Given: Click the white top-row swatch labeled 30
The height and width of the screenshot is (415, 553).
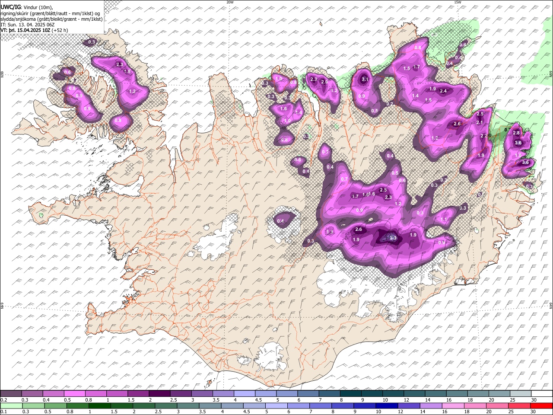Looking at the screenshot, I should [542, 394].
